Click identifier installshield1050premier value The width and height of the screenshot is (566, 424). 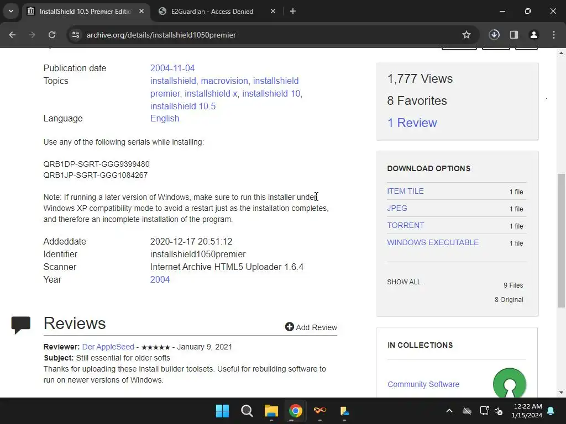point(198,254)
